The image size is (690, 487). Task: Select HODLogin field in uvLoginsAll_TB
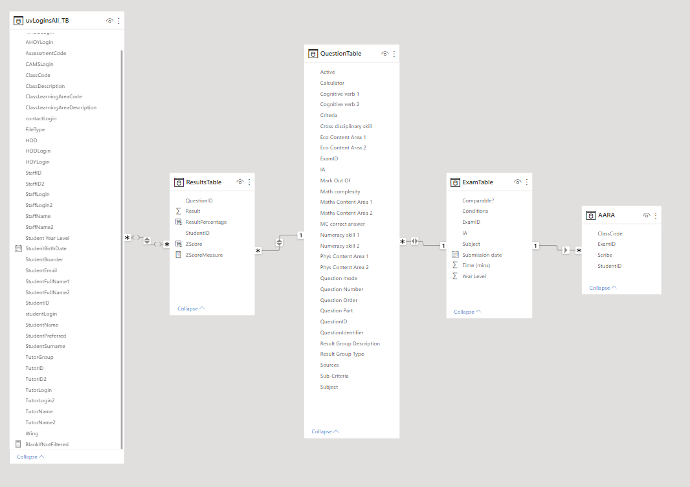[x=38, y=151]
